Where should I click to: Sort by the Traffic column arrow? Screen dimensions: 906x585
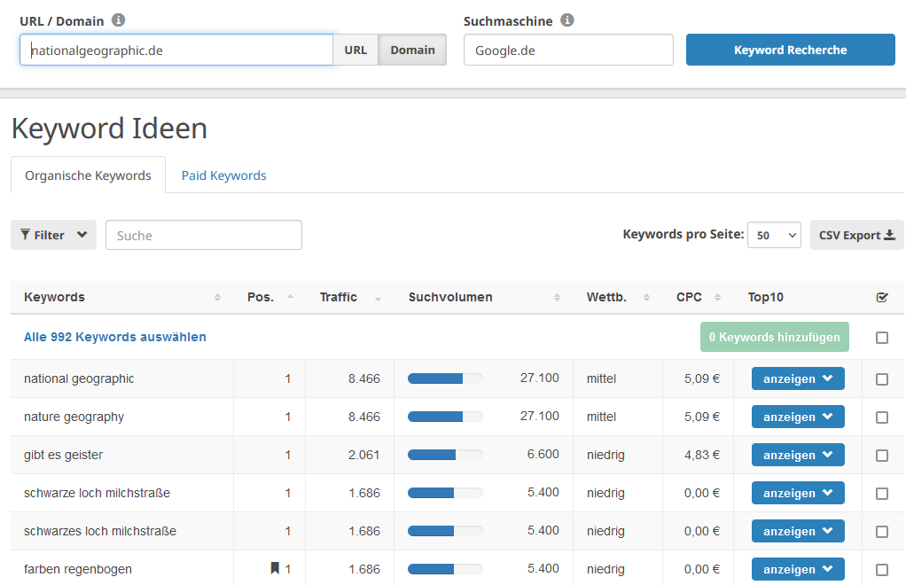click(x=378, y=298)
